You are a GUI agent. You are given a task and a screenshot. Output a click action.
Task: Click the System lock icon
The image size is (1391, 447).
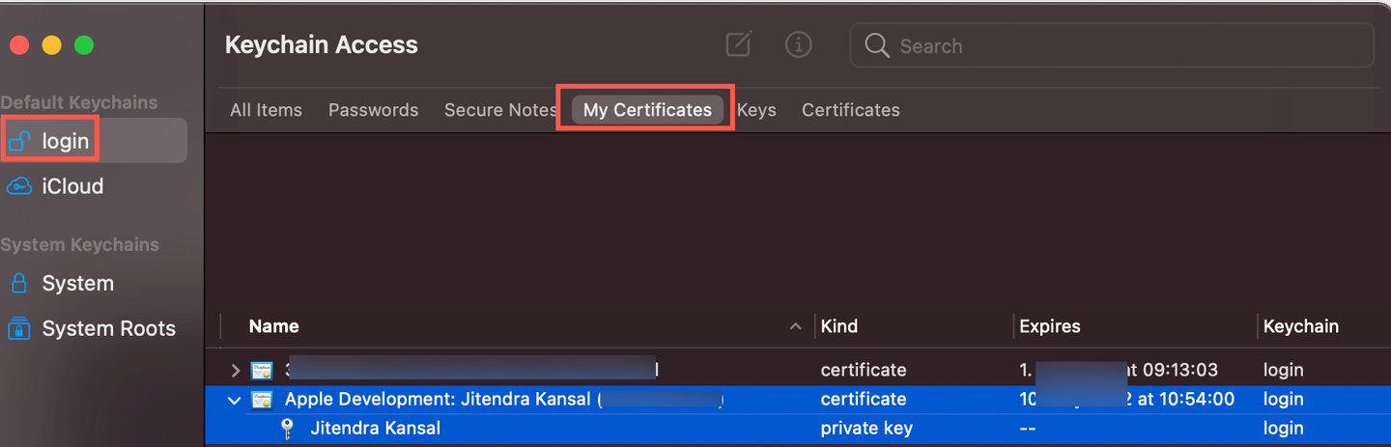click(19, 283)
